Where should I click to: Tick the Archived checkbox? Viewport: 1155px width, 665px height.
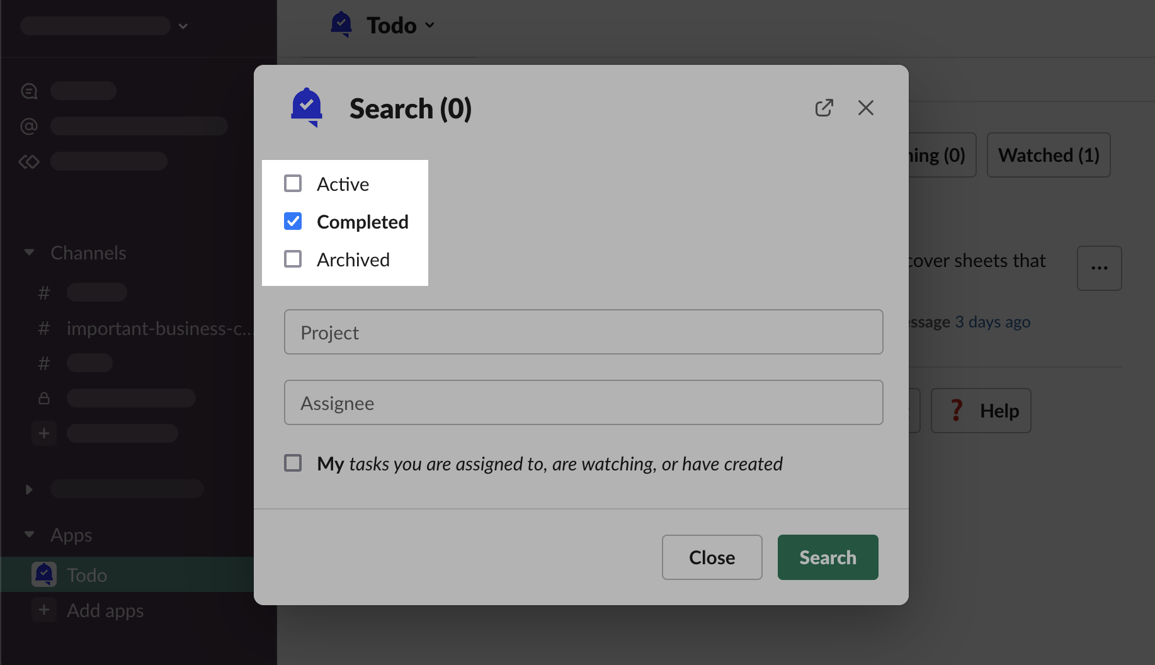293,259
